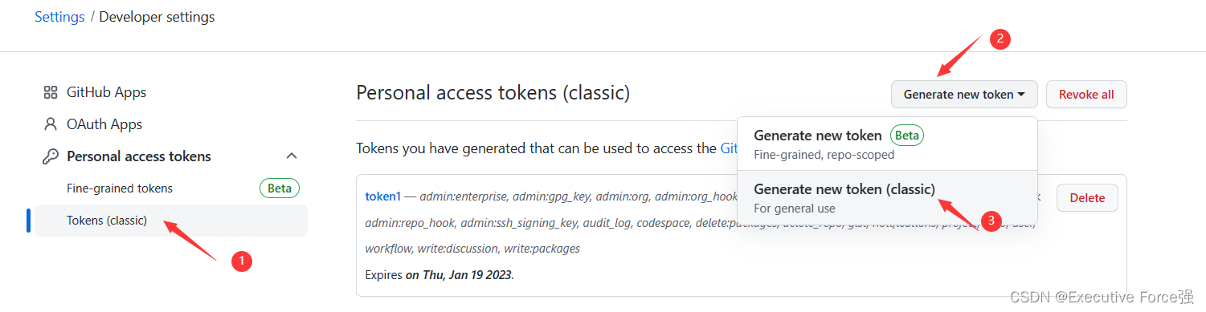
Task: Click the Developer settings breadcrumb text
Action: coord(157,17)
